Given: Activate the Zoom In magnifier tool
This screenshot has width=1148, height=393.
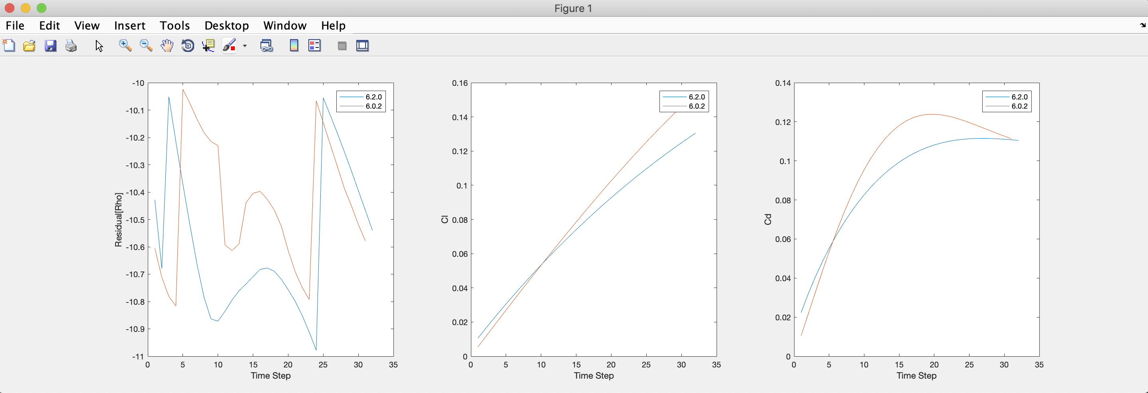Looking at the screenshot, I should pos(125,46).
